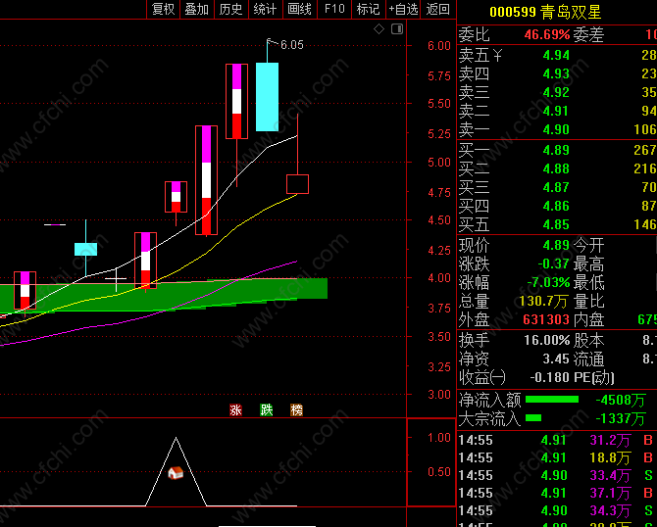Click the 委比 46.69% value
Image resolution: width=657 pixels, height=527 pixels.
(547, 34)
